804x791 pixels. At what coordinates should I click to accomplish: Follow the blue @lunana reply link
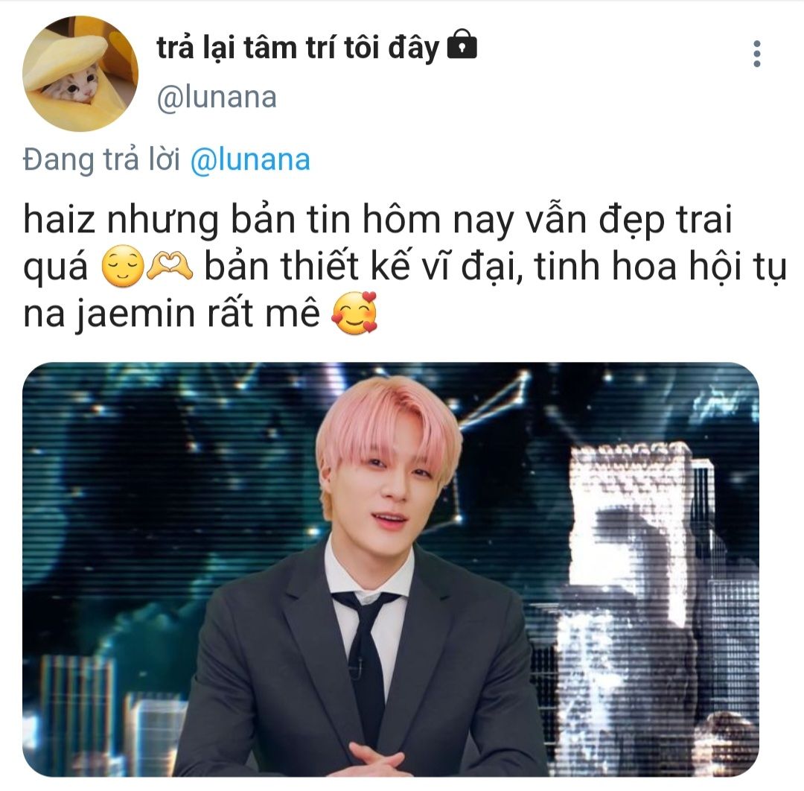tap(250, 159)
